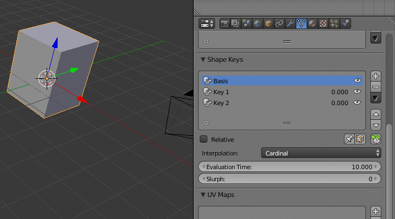This screenshot has height=219, width=395.
Task: Click the Evaluation Time field
Action: coord(290,166)
